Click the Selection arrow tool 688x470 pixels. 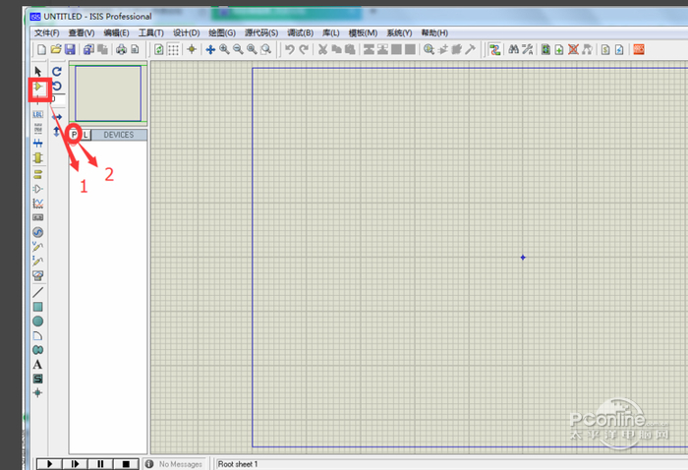pos(37,71)
